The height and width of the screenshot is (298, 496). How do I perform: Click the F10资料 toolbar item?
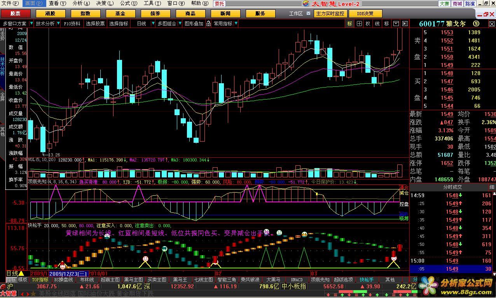click(x=72, y=24)
